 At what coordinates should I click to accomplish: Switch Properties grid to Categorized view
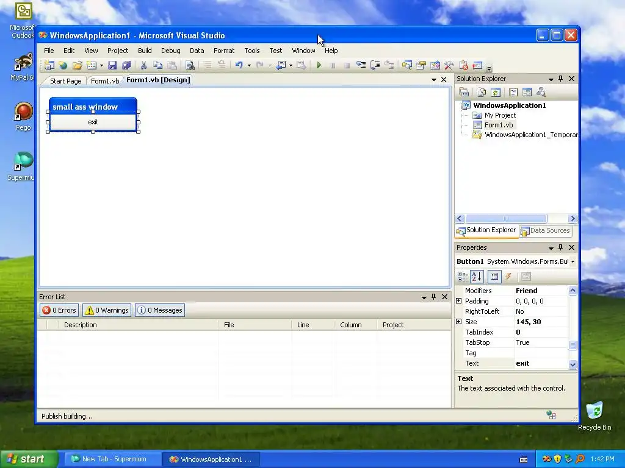[x=463, y=277]
